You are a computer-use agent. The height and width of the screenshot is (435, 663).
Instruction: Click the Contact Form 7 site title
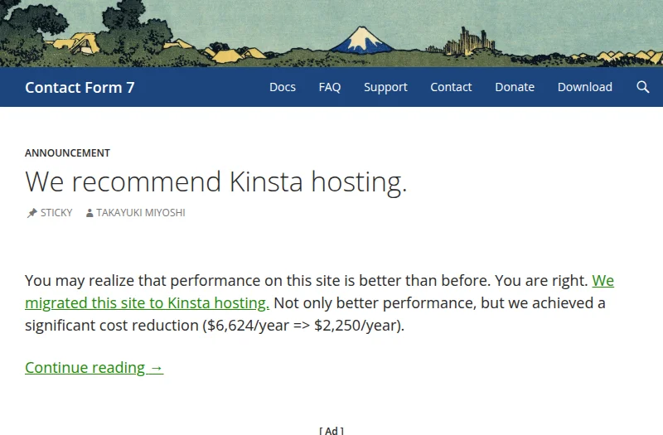(x=80, y=88)
